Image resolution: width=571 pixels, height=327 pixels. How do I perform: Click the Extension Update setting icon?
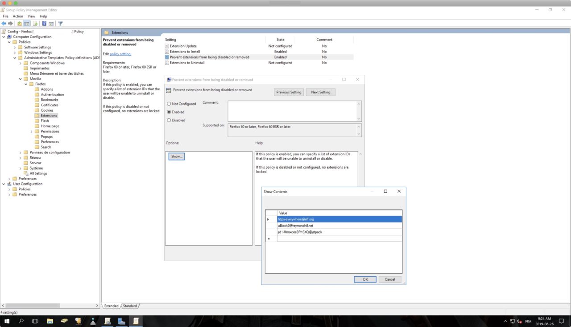tap(167, 46)
